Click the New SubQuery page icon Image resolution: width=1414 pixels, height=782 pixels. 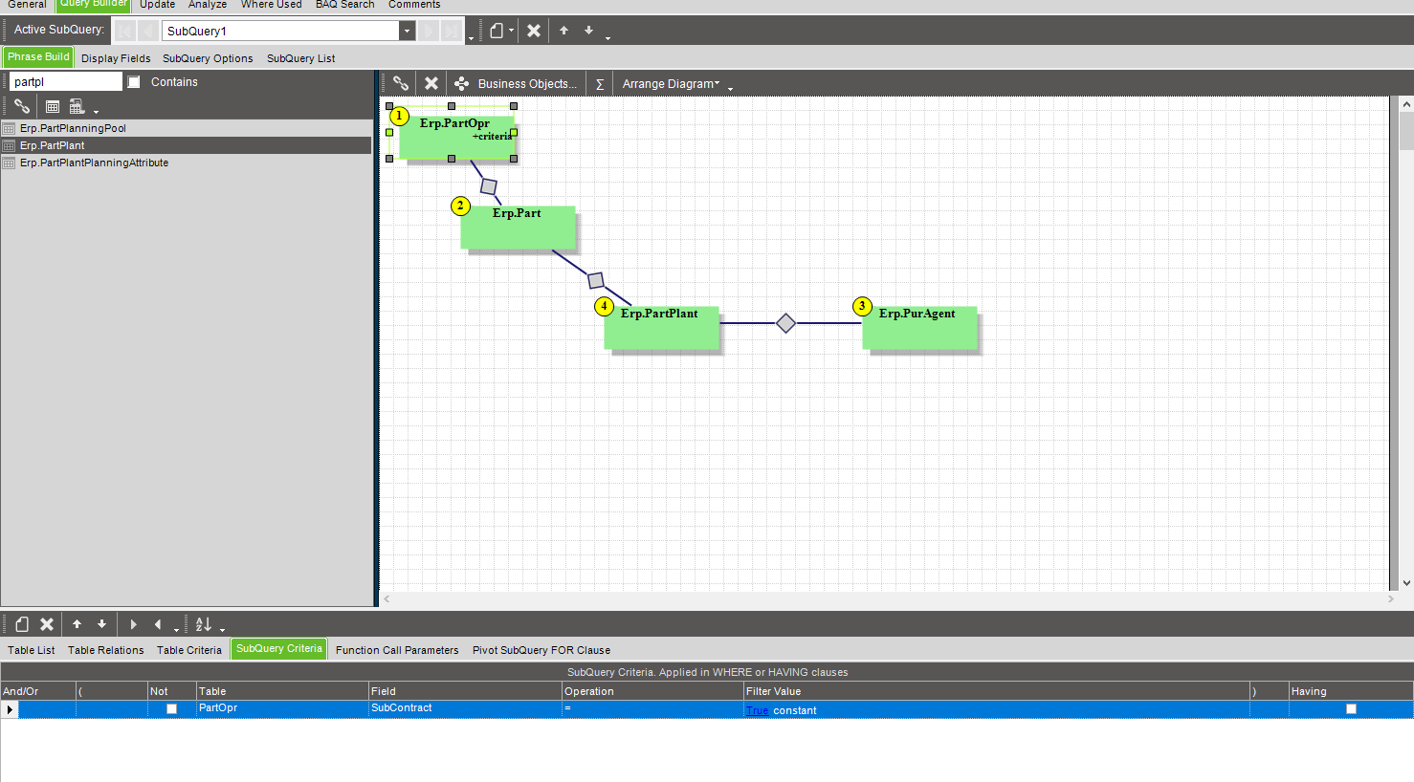point(497,31)
